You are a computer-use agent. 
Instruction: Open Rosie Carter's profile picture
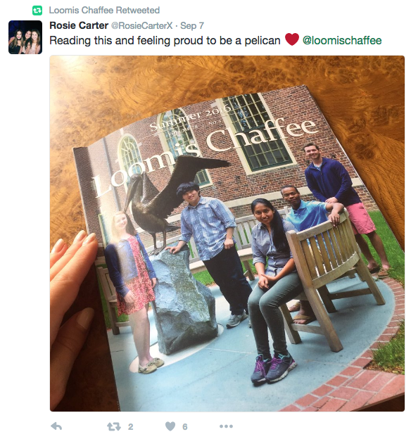(x=25, y=37)
